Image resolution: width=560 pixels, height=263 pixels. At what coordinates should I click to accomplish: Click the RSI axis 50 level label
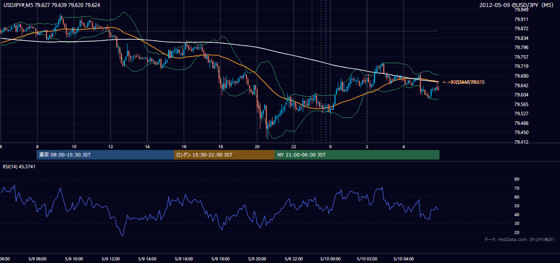point(517,206)
